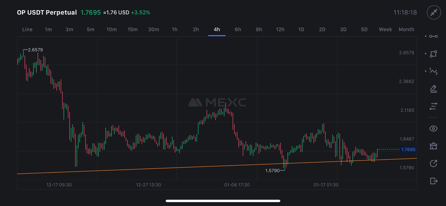Select the 1h timeframe
Image resolution: width=446 pixels, height=206 pixels.
(x=175, y=29)
